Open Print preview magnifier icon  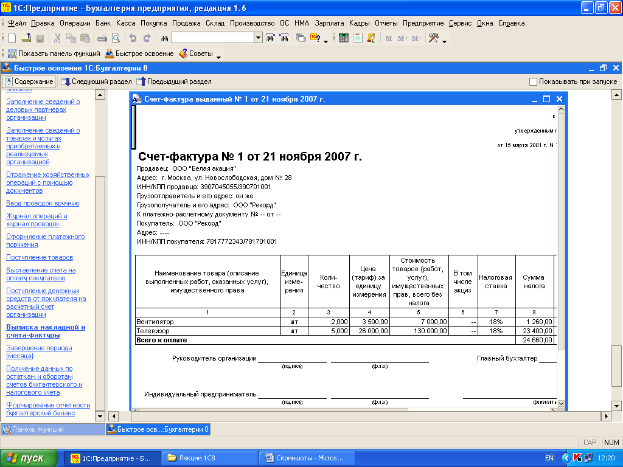116,38
